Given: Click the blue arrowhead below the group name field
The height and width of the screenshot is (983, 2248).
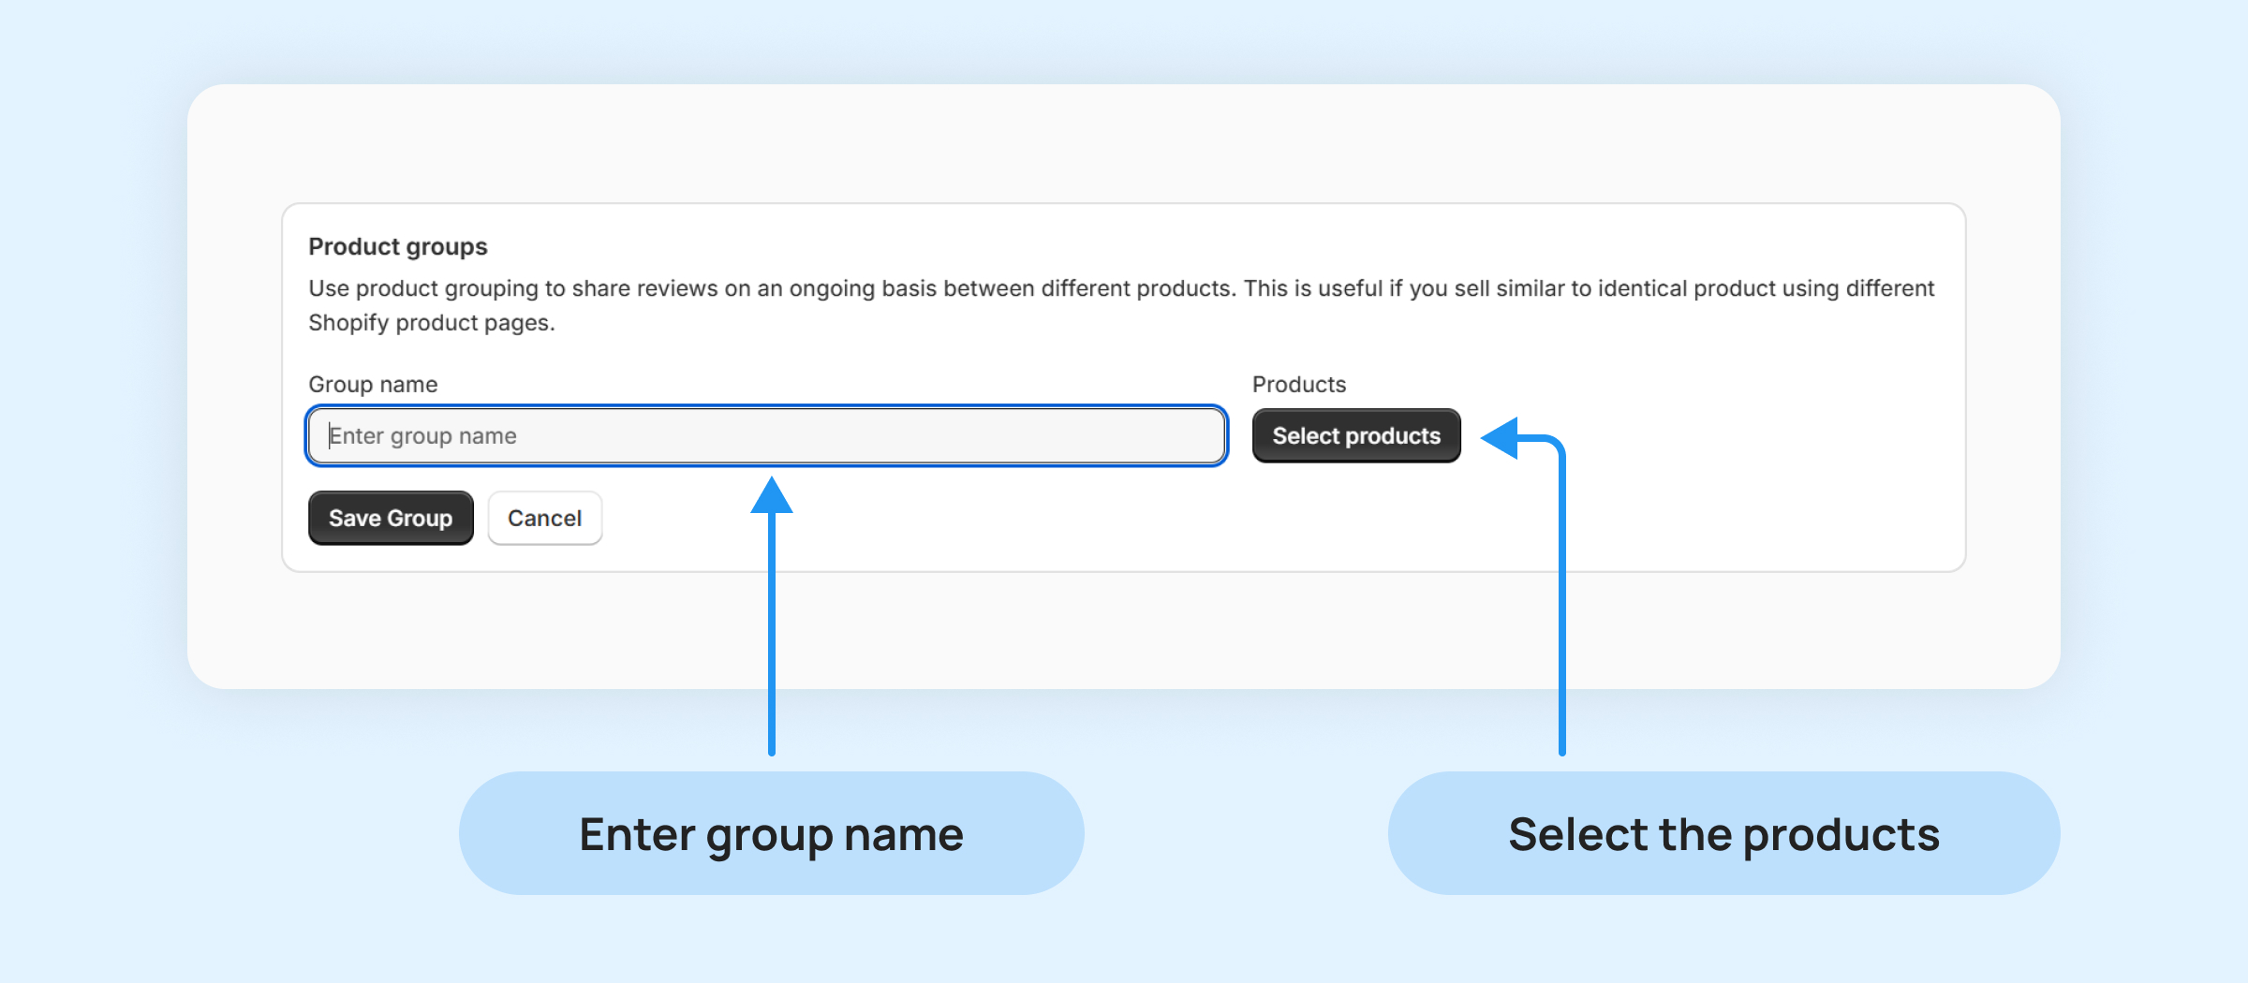Looking at the screenshot, I should coord(772,496).
